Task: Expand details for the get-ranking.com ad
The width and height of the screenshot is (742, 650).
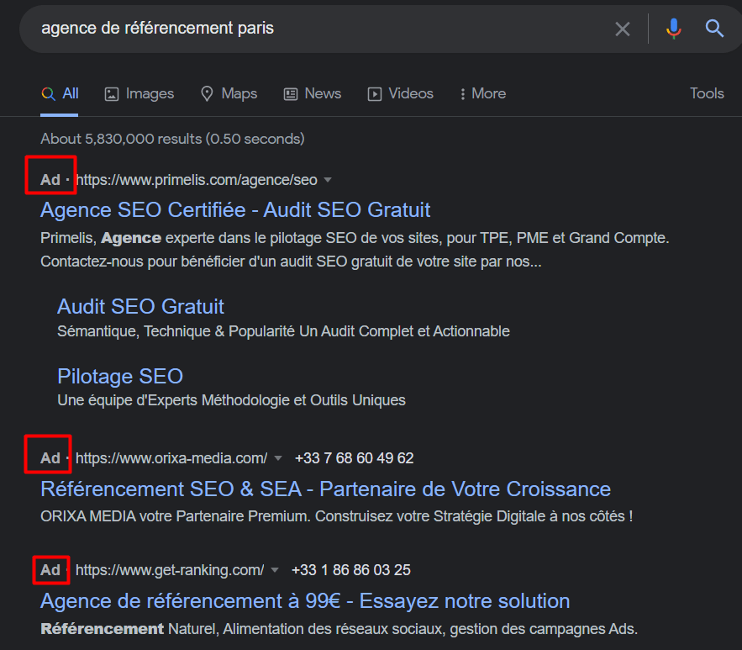Action: click(275, 570)
